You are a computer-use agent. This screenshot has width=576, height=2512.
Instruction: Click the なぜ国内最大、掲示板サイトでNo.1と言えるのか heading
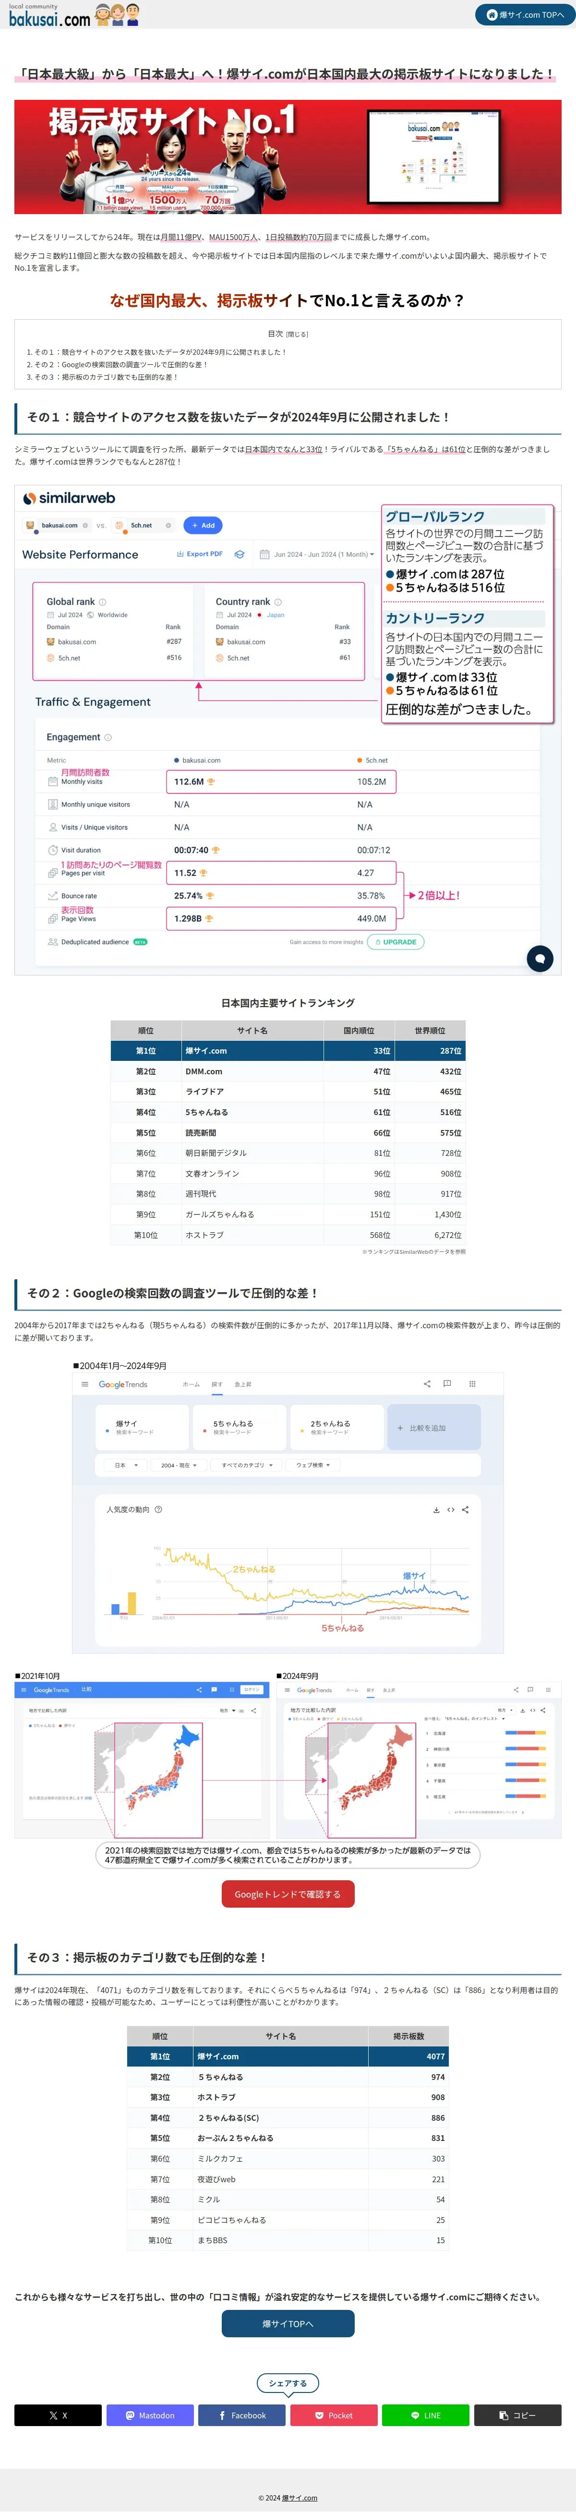click(x=288, y=300)
